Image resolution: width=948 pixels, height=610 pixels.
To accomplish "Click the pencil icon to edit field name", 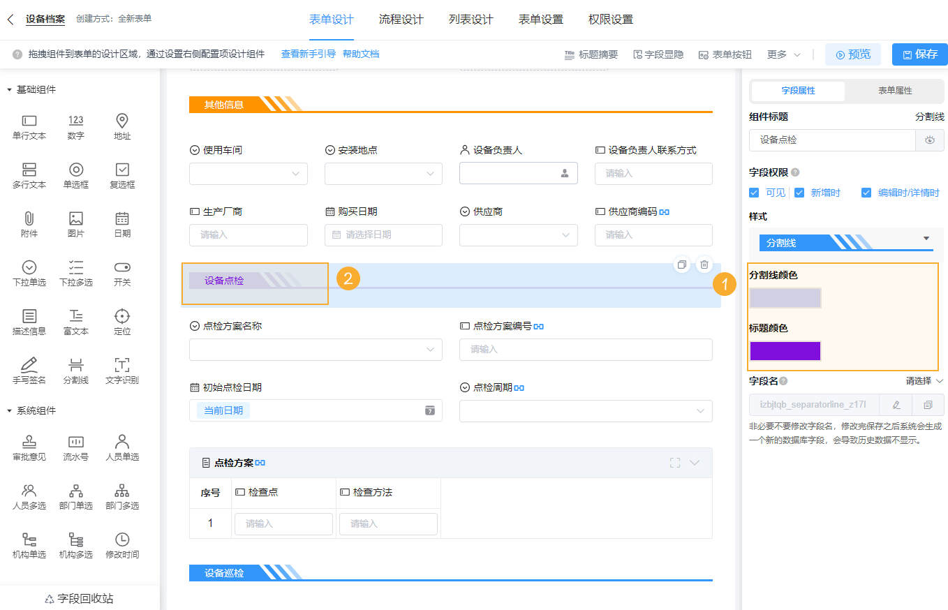I will [x=896, y=405].
